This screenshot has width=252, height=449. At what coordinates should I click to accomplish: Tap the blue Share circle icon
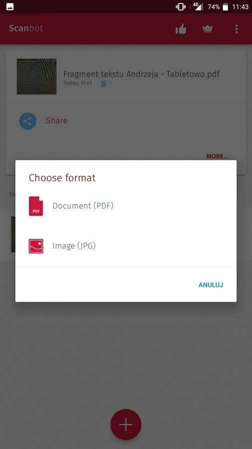pyautogui.click(x=28, y=121)
